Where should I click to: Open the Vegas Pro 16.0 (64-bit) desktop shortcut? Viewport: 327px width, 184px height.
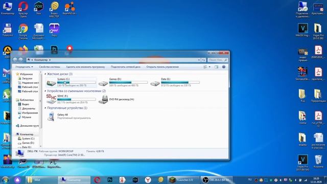pos(303,163)
